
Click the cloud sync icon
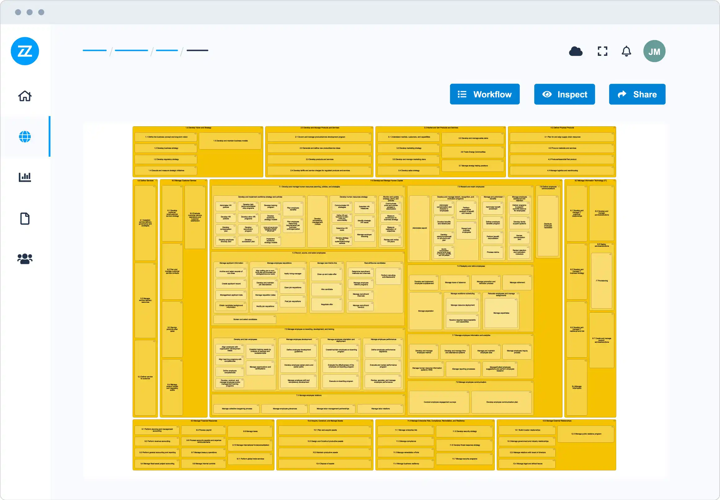click(576, 51)
